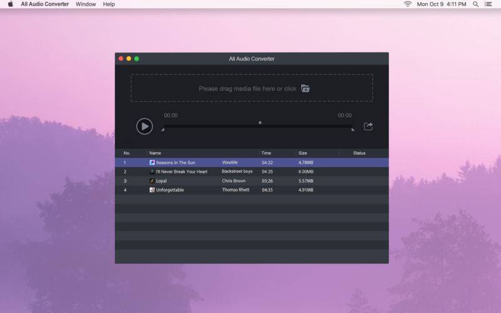Sort list by Name column header
Image resolution: width=501 pixels, height=313 pixels.
pos(155,153)
